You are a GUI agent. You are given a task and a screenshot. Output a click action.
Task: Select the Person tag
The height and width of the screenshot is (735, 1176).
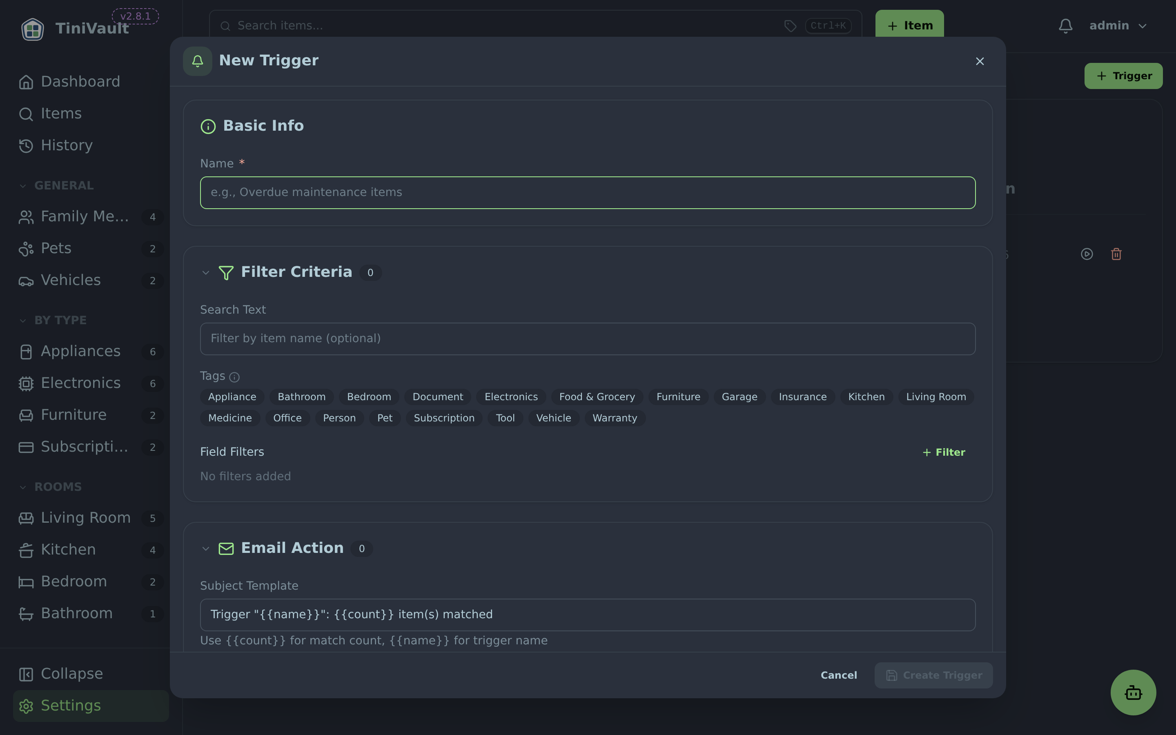point(339,418)
